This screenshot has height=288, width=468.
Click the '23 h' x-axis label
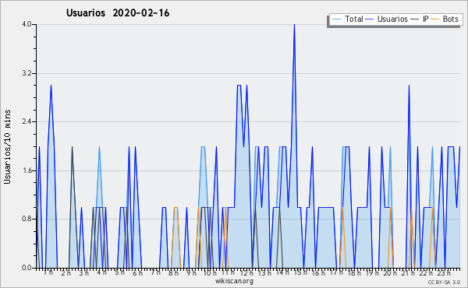[x=444, y=272]
